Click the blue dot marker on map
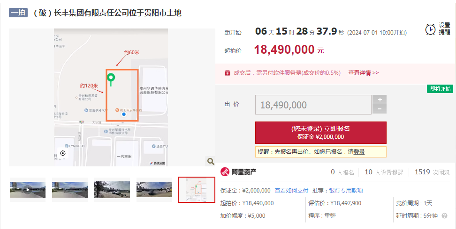The width and height of the screenshot is (456, 229). (x=124, y=114)
